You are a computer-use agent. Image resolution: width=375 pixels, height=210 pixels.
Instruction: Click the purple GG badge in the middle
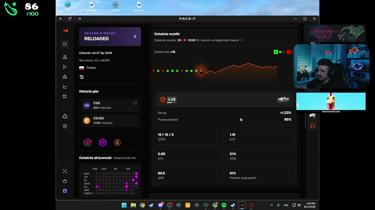[103, 143]
